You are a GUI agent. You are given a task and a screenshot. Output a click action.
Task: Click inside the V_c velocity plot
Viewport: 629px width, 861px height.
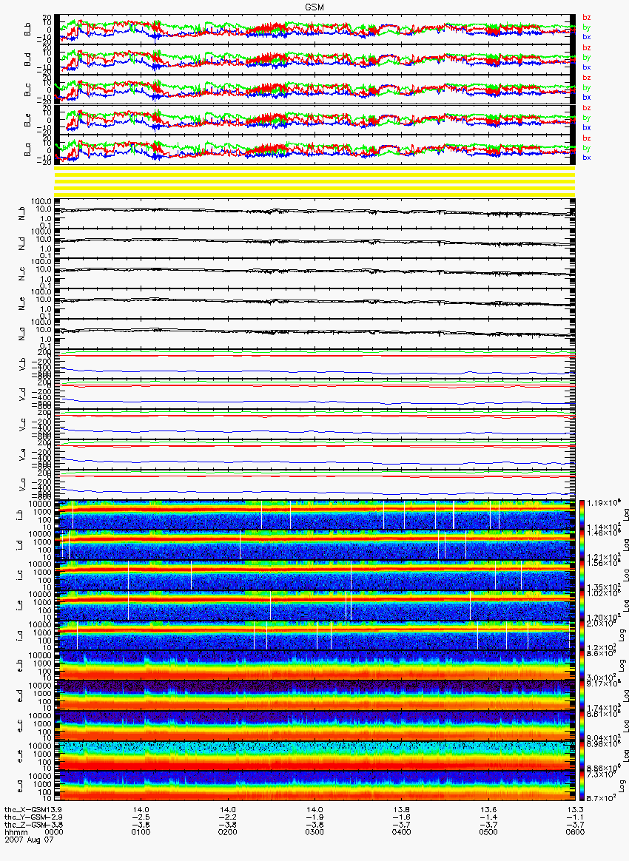314,423
